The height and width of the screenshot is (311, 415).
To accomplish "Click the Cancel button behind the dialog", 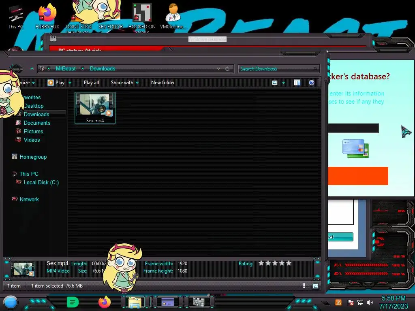I will [340, 237].
